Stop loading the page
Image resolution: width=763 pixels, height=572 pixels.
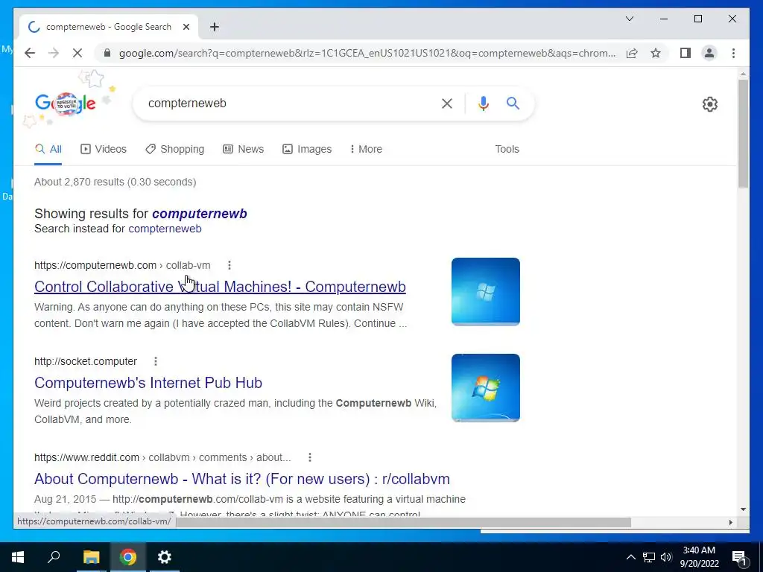tap(77, 53)
